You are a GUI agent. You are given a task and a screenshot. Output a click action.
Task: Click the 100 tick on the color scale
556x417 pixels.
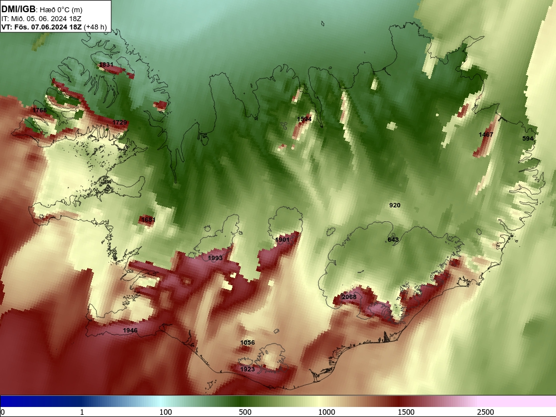166,412
